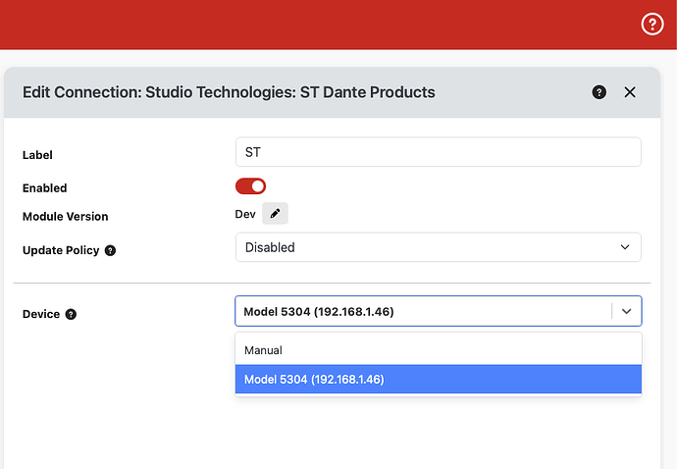Click the chevron arrow of the Device dropdown
The image size is (677, 469).
(x=627, y=311)
